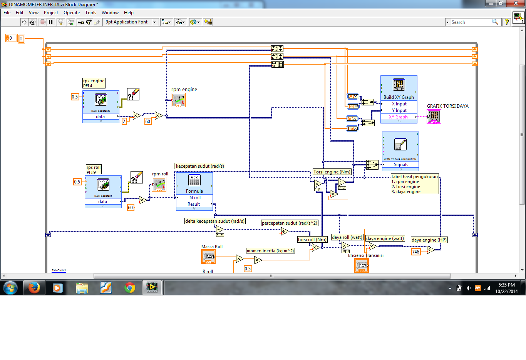
Task: Toggle the Context Help question mark
Action: (x=507, y=22)
